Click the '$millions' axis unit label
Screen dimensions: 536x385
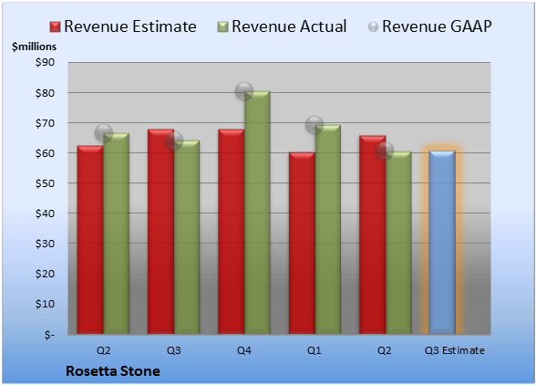(x=35, y=47)
